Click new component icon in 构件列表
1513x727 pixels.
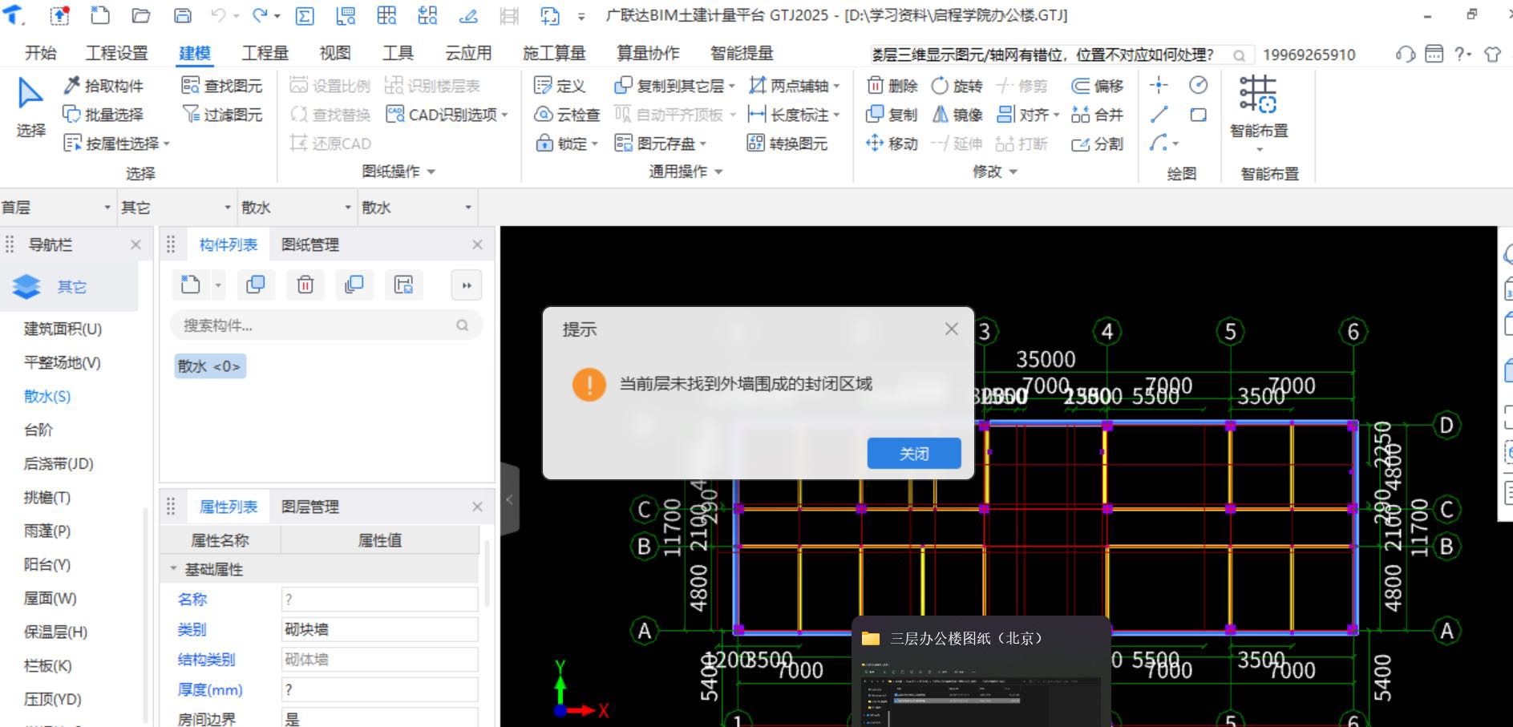click(191, 285)
